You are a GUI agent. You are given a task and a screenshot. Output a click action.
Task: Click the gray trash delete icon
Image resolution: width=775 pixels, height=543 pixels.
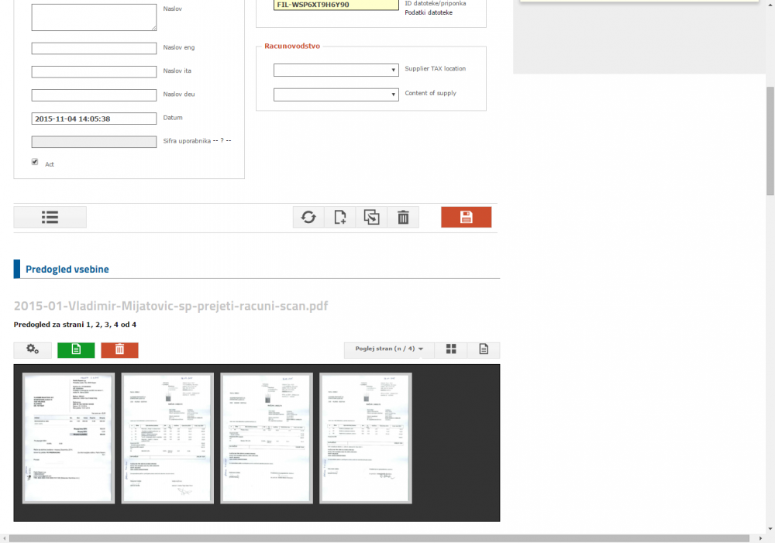coord(403,218)
